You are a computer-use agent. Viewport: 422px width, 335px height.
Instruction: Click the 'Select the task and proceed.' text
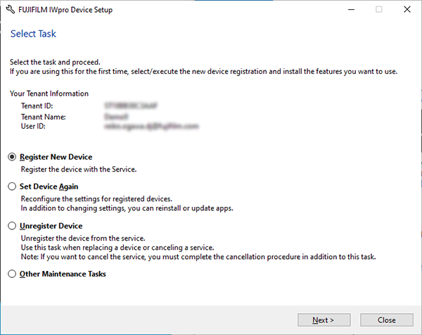55,62
